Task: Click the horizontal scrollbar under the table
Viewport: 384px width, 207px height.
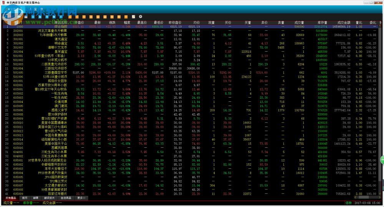Action: (x=367, y=197)
